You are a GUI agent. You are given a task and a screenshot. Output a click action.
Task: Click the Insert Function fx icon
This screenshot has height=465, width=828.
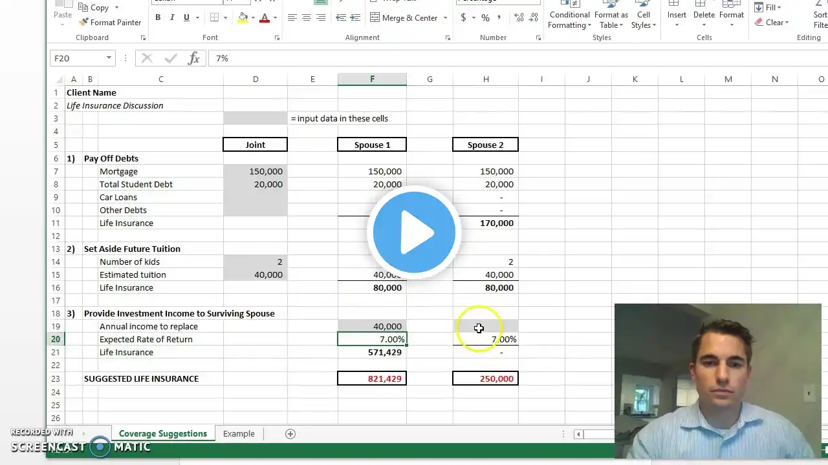click(194, 59)
